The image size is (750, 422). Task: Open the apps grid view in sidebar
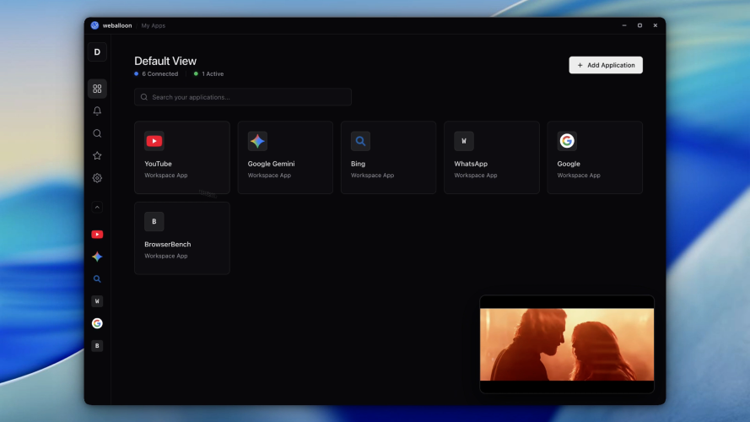pyautogui.click(x=97, y=89)
